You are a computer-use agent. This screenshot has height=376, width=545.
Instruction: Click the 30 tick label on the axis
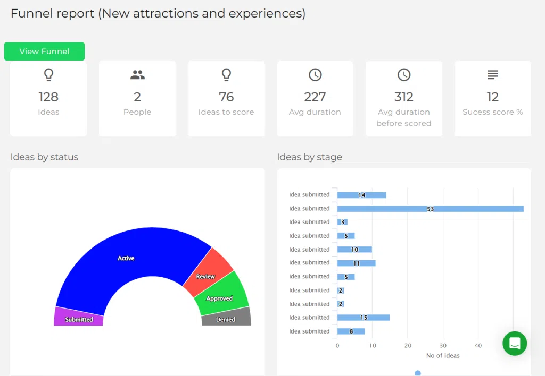pos(443,346)
